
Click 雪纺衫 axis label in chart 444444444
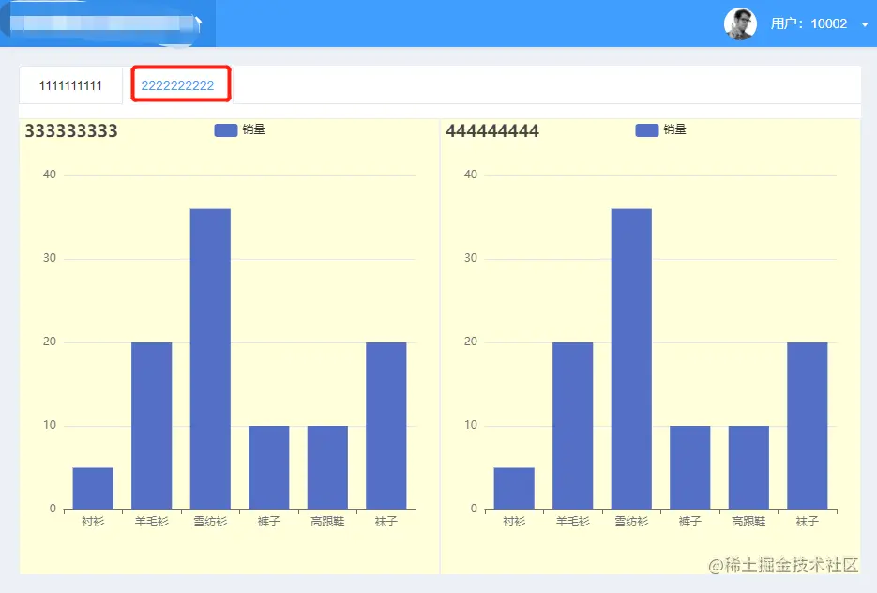(x=631, y=522)
